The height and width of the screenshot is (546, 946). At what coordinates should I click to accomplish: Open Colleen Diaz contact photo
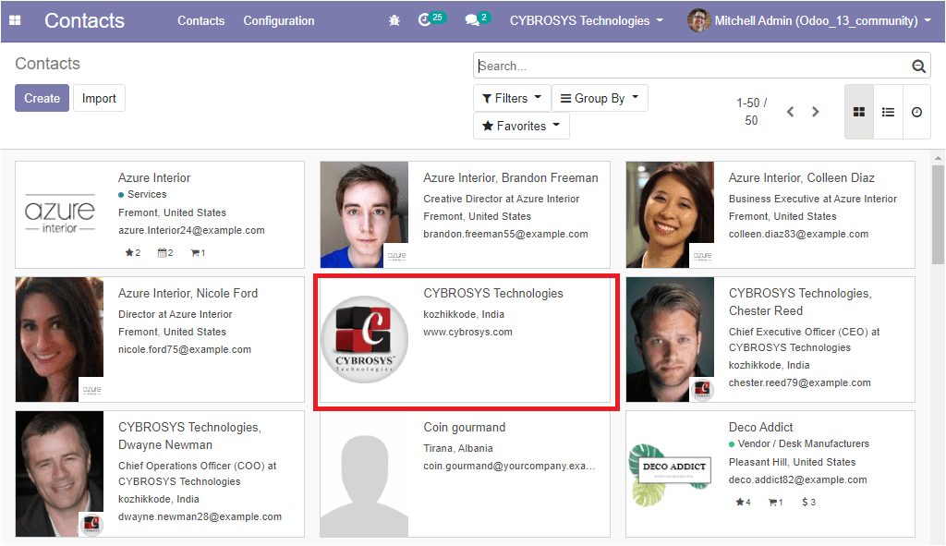(x=670, y=214)
